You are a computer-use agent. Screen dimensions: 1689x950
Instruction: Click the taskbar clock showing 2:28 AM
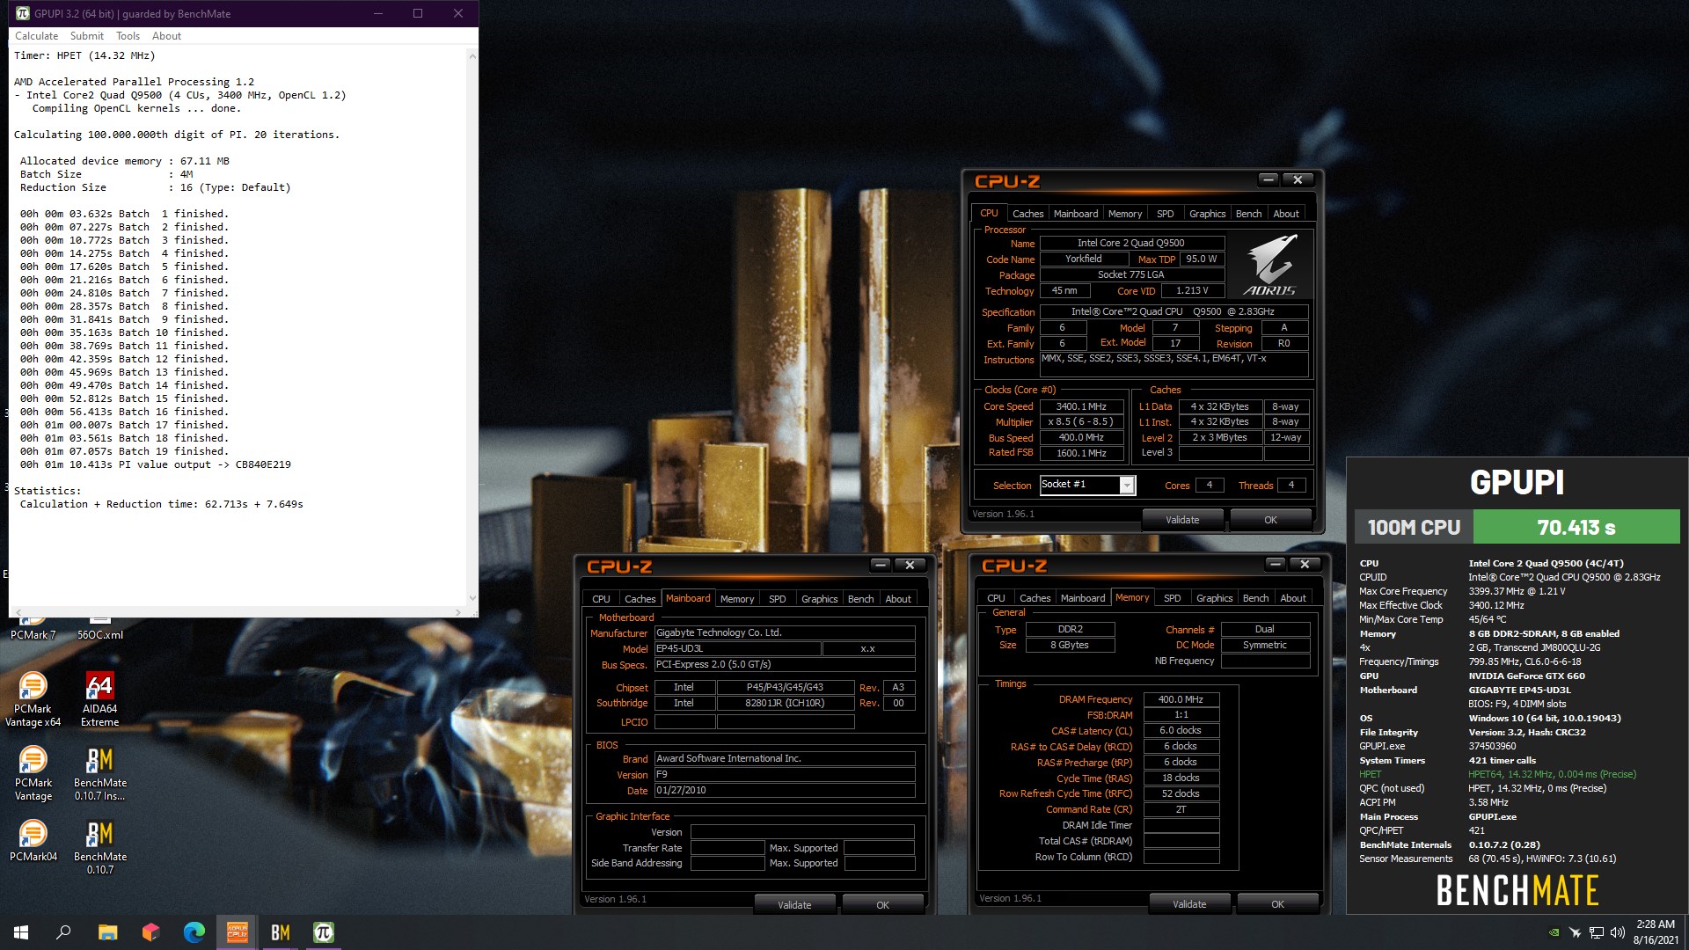pyautogui.click(x=1655, y=932)
